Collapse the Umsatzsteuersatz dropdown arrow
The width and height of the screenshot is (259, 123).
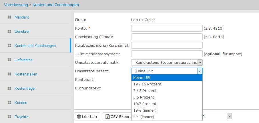200,71
